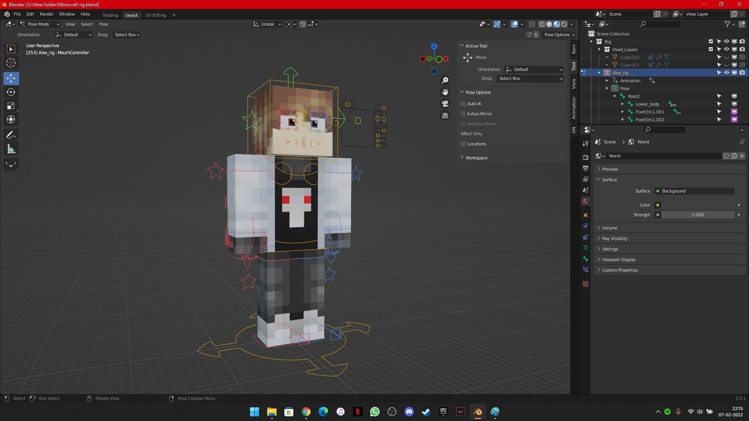749x421 pixels.
Task: Open the Texture properties tab icon
Action: click(x=586, y=284)
